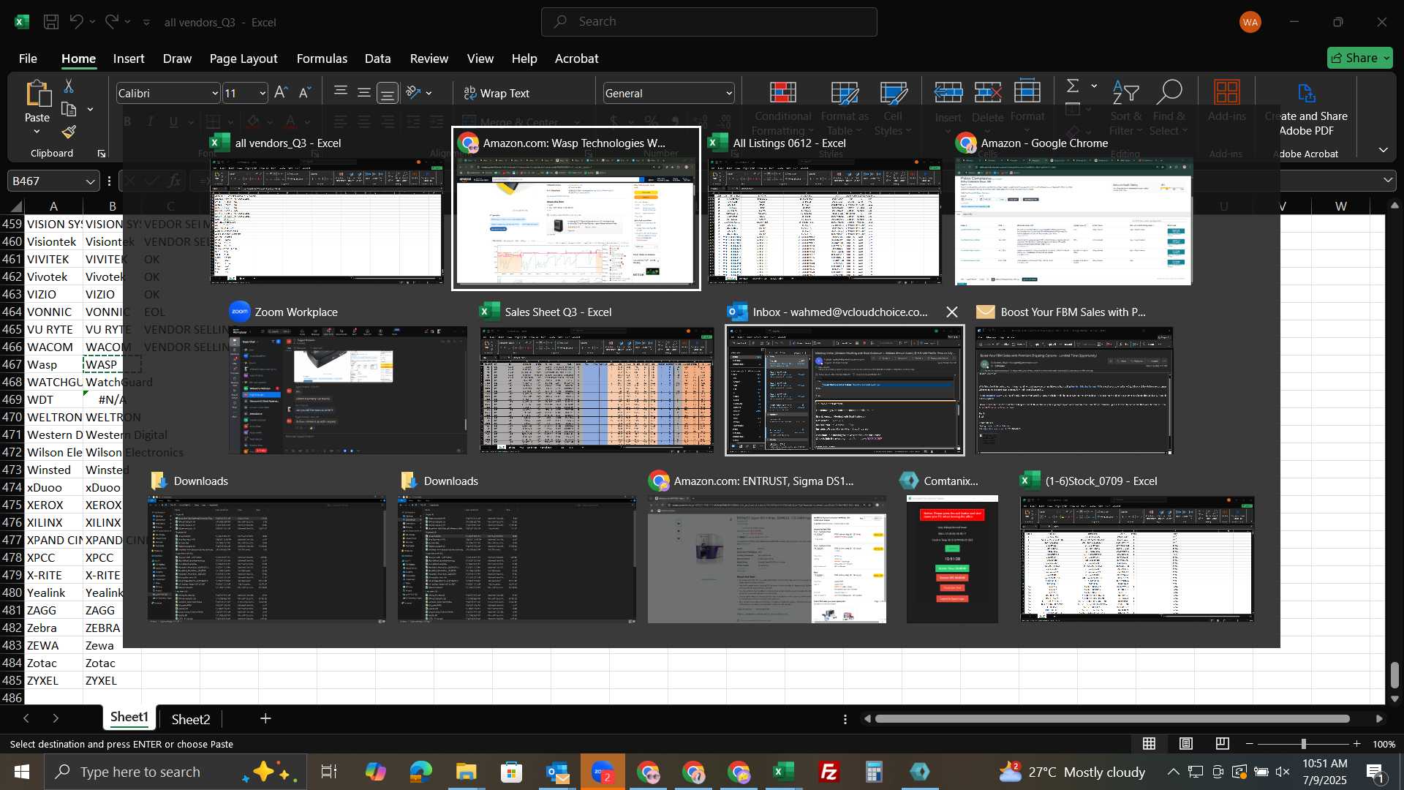Viewport: 1404px width, 790px height.
Task: Click the Cut scissors icon
Action: [x=69, y=86]
